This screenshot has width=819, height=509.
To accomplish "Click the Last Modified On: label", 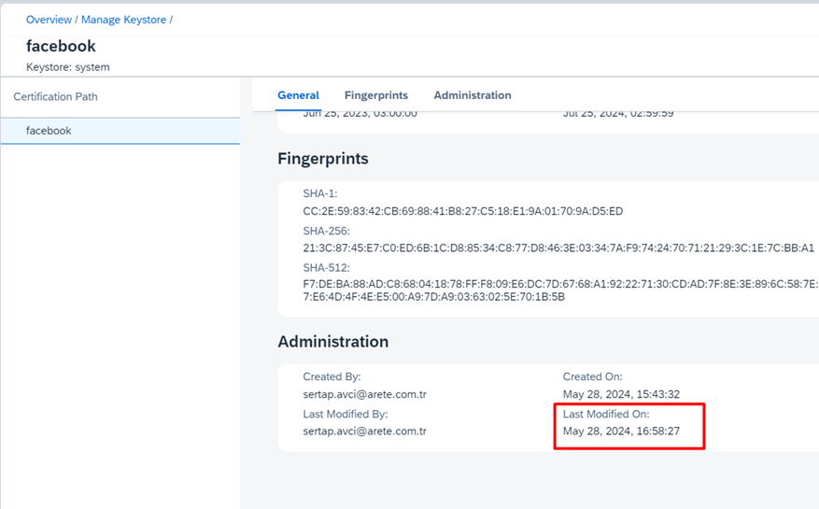I will pos(606,414).
